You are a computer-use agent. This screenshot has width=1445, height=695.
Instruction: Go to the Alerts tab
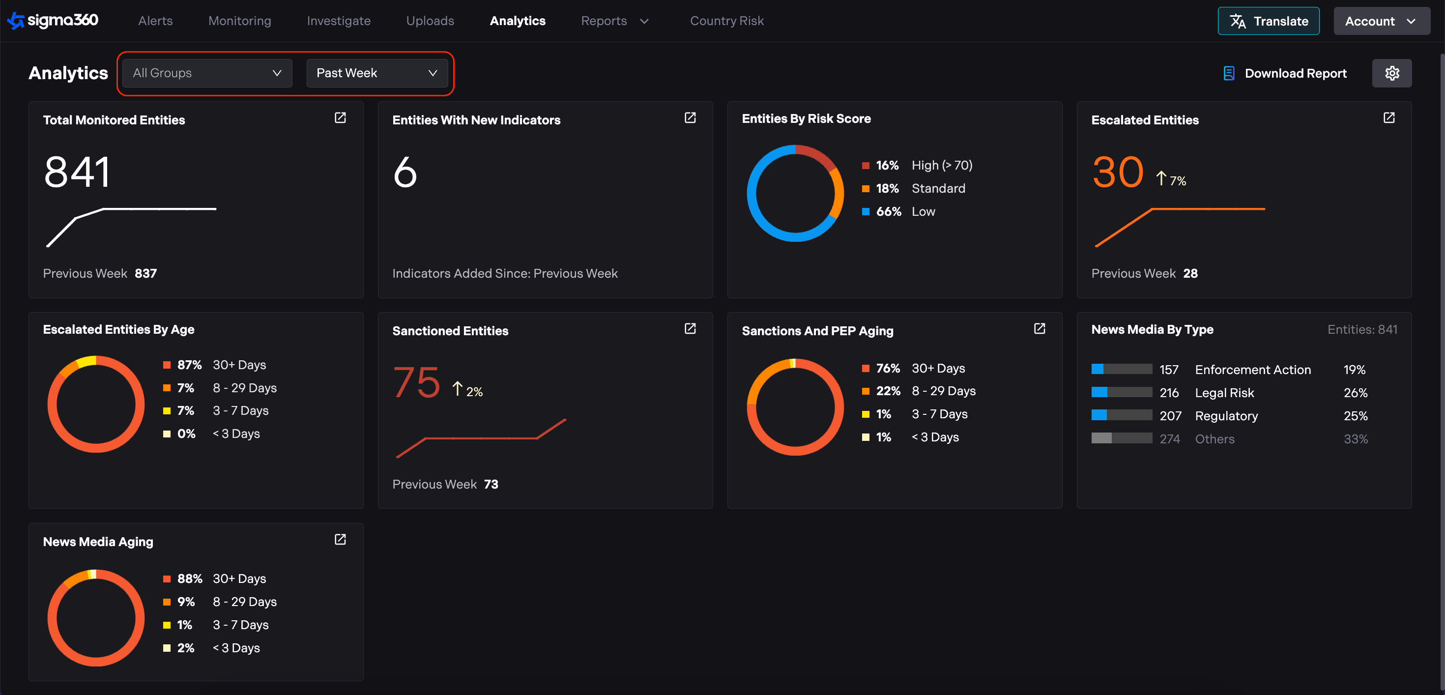click(155, 21)
